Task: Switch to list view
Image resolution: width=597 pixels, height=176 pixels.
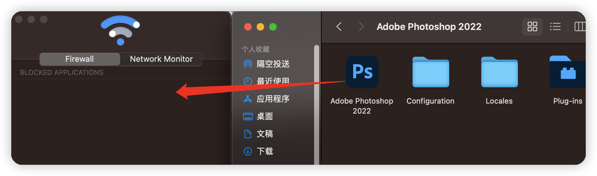Action: (555, 27)
